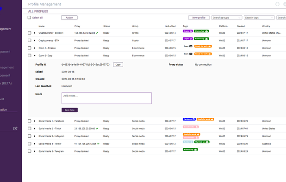
Task: Tick the Select all checkbox
Action: pyautogui.click(x=29, y=18)
